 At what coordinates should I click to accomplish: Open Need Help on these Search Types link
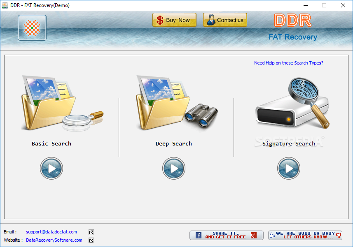tap(288, 63)
